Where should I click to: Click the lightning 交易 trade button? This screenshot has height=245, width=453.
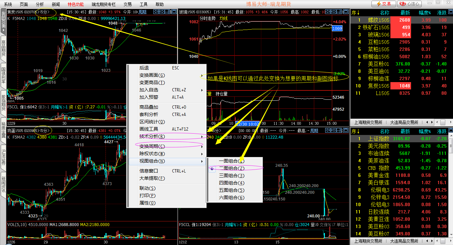pyautogui.click(x=383, y=4)
